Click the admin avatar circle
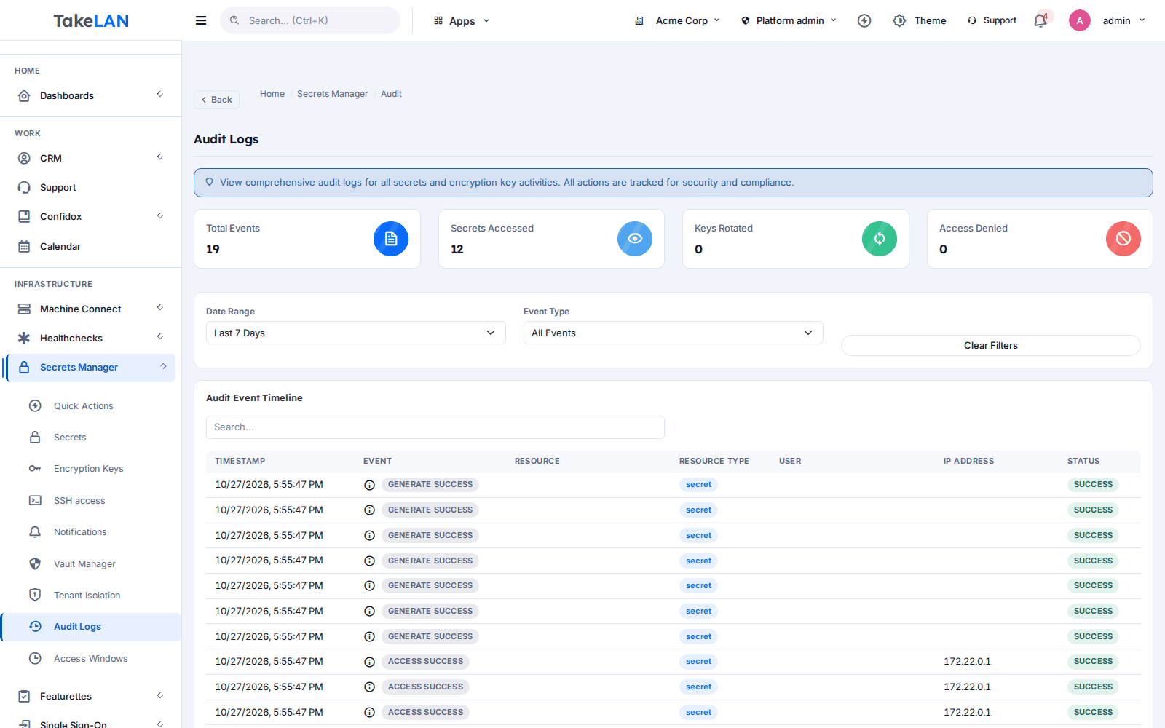The width and height of the screenshot is (1165, 728). [x=1080, y=20]
